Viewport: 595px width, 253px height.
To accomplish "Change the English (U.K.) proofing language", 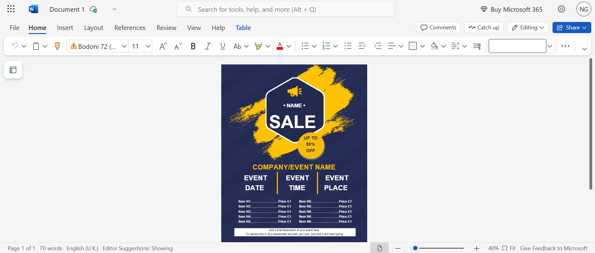I will coord(82,248).
